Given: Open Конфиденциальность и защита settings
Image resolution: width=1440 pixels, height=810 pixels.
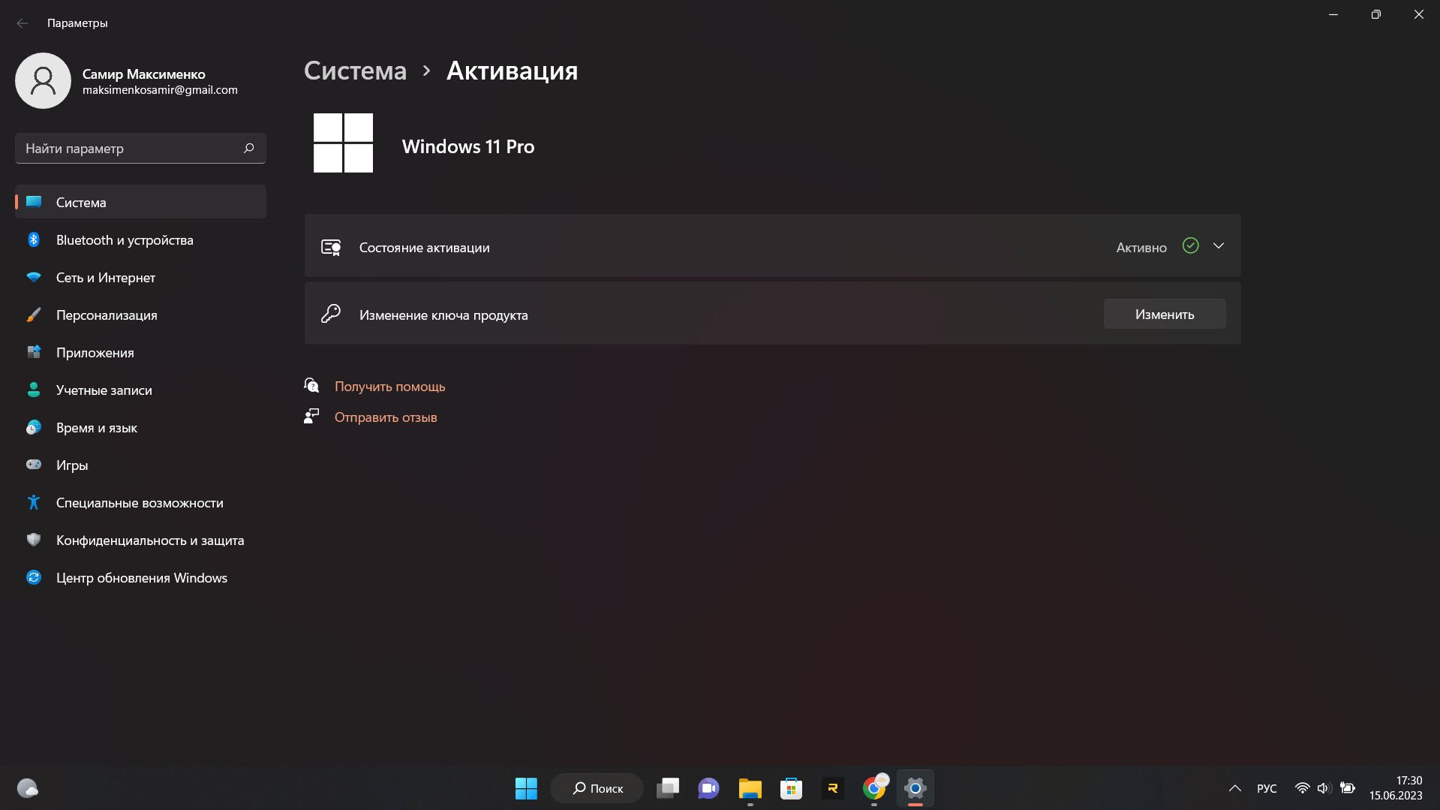Looking at the screenshot, I should pos(140,540).
